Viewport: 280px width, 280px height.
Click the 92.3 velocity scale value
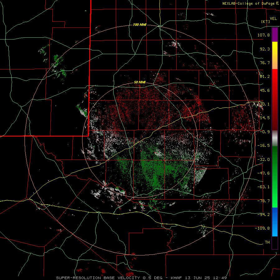click(x=265, y=49)
